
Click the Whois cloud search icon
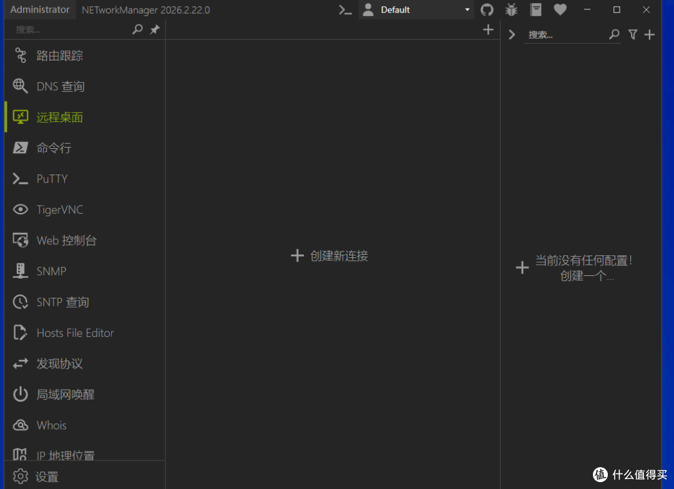(20, 425)
